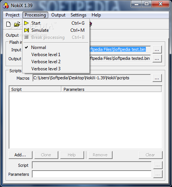Viewport: 172px width, 187px height.
Task: Browse for the Macros folder
Action: point(157,78)
